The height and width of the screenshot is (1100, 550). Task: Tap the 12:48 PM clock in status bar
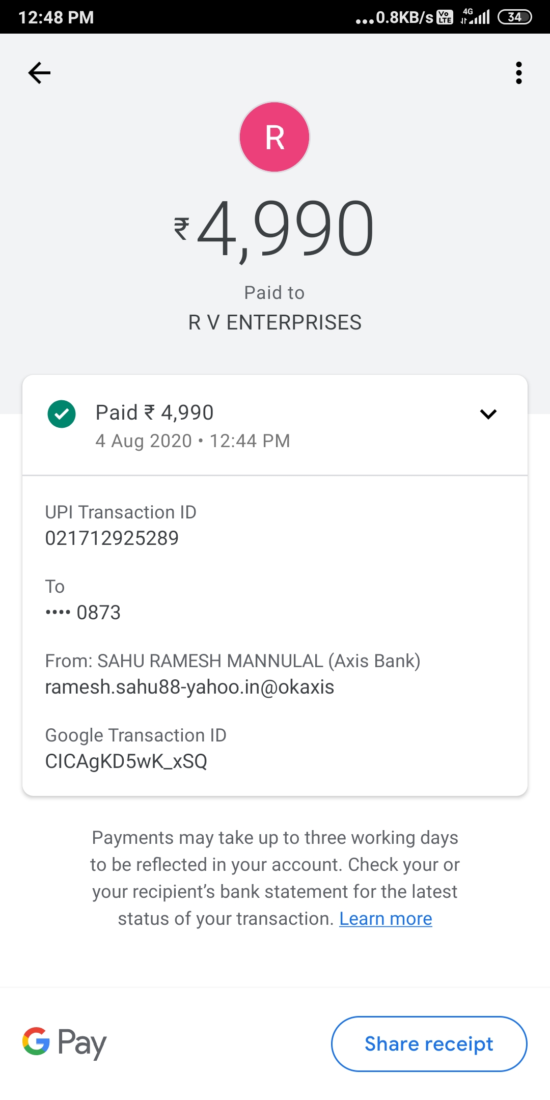tap(56, 17)
